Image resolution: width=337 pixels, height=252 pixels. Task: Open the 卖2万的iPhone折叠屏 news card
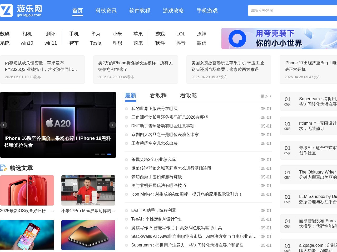136,70
